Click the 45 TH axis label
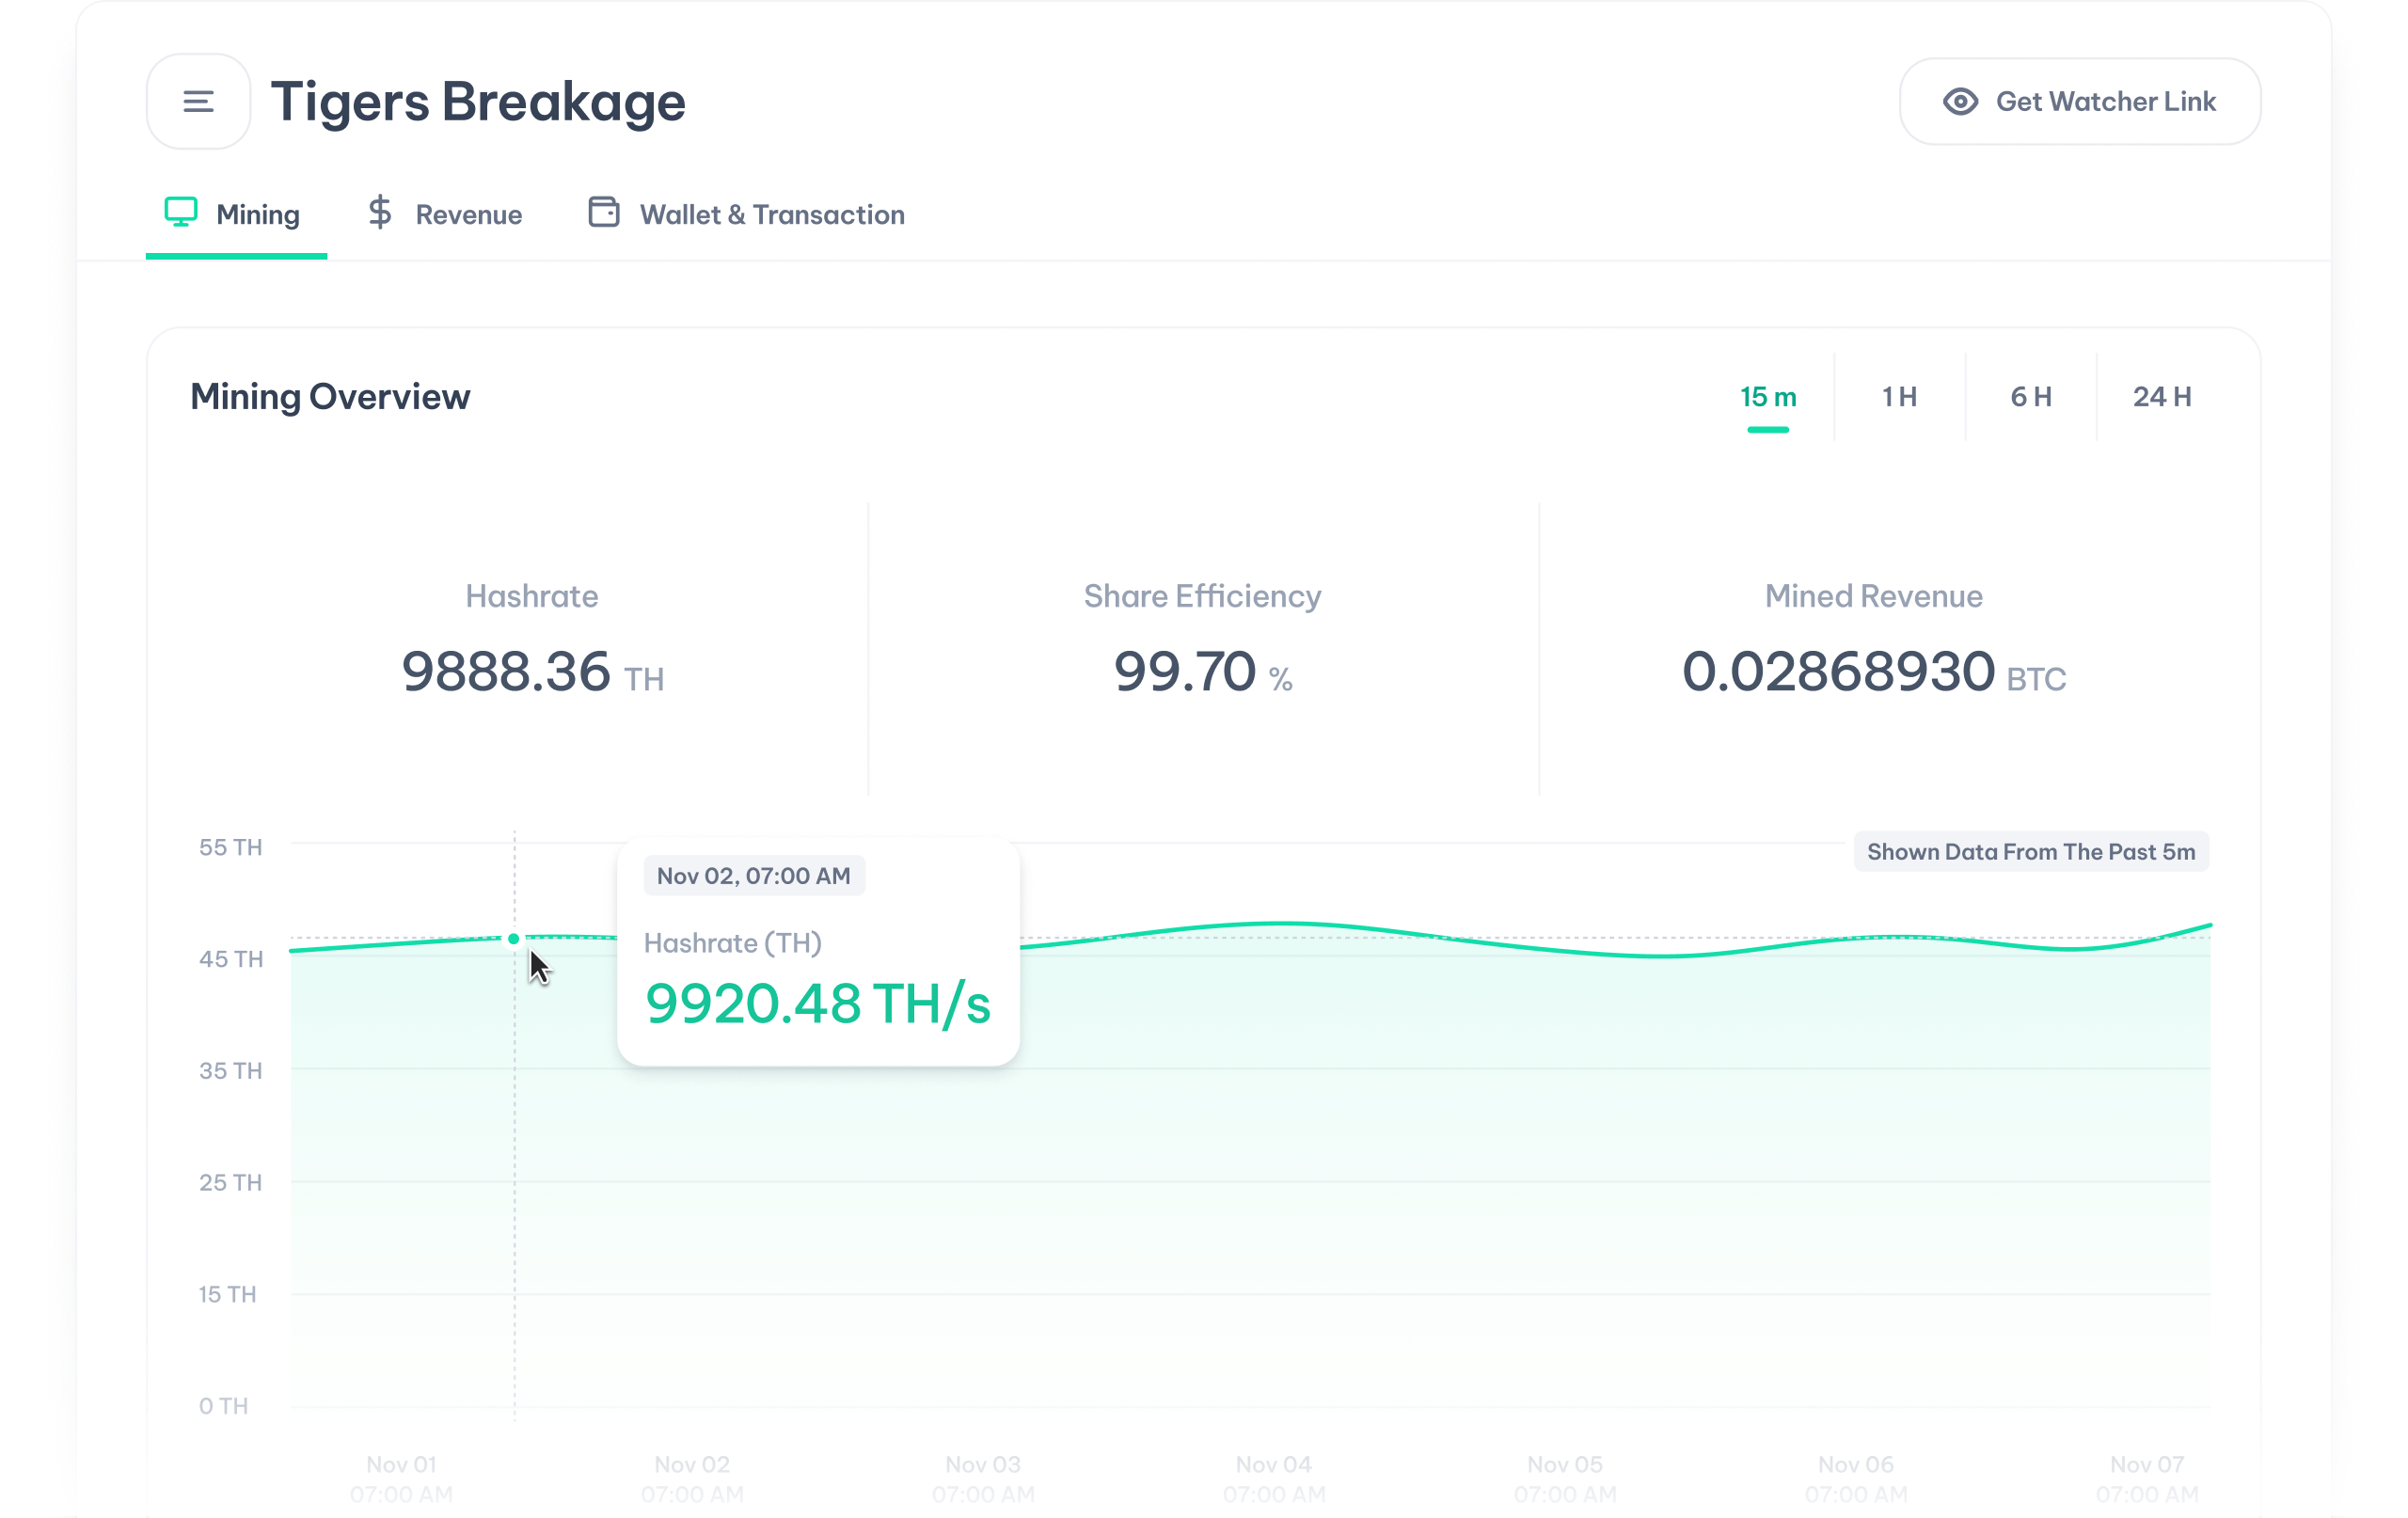Viewport: 2408px width, 1518px height. [x=231, y=959]
